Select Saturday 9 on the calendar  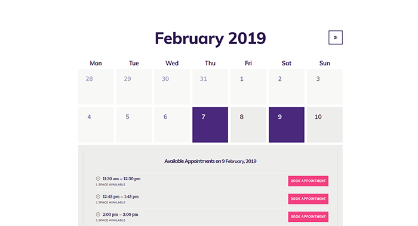[x=286, y=125]
